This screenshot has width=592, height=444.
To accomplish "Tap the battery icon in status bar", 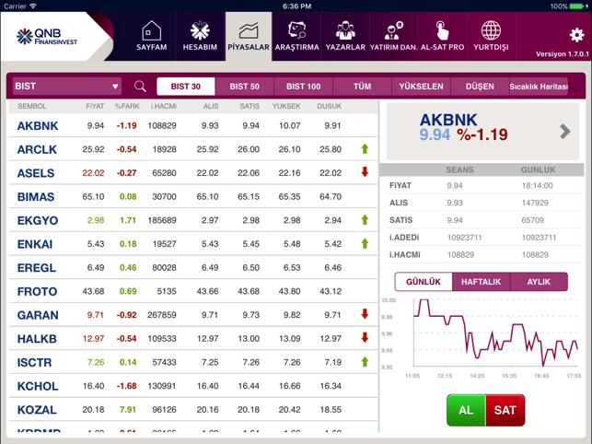I will pyautogui.click(x=577, y=6).
